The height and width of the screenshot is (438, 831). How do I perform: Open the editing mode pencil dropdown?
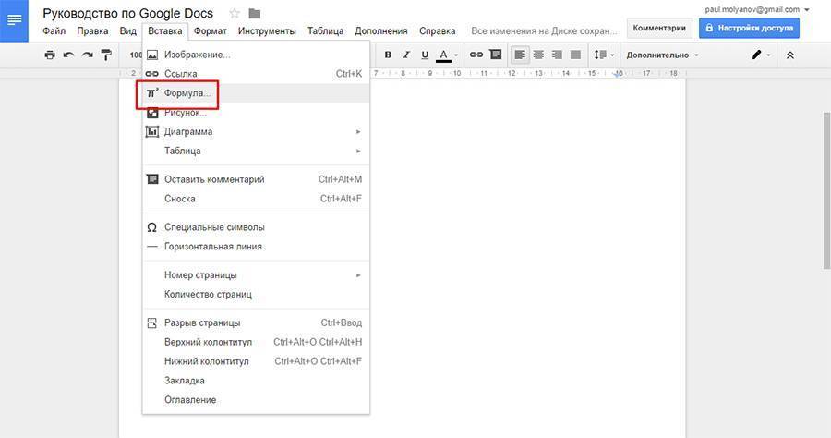coord(761,55)
